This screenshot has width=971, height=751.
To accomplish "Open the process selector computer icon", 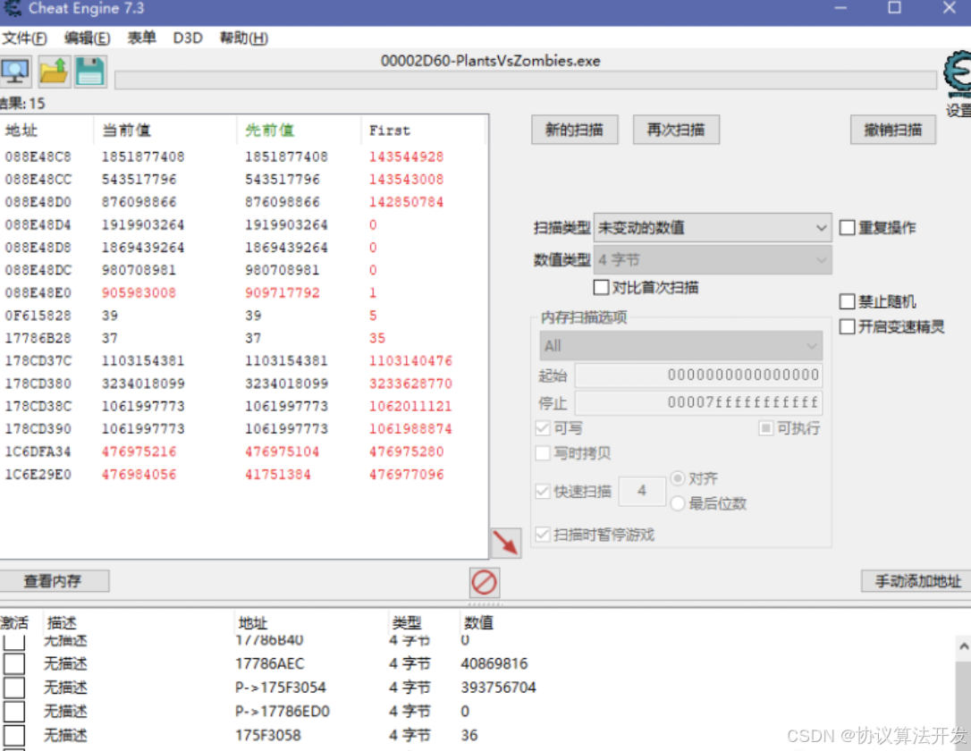I will tap(15, 72).
